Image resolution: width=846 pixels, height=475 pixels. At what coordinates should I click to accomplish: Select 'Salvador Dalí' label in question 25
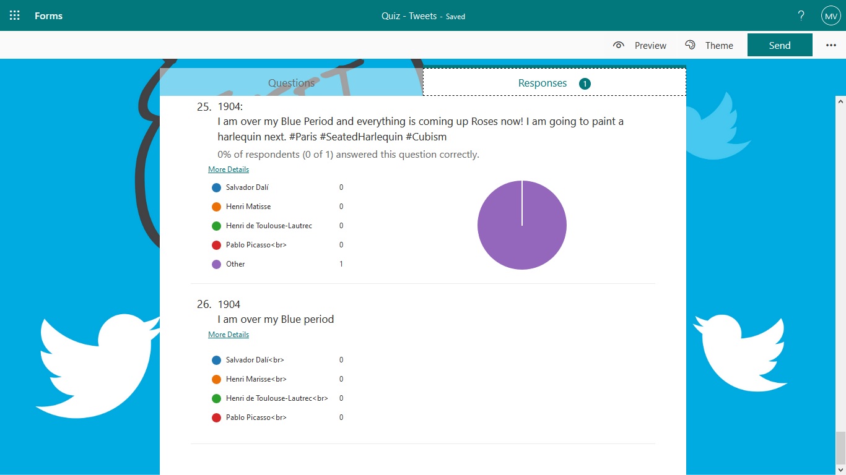[247, 187]
